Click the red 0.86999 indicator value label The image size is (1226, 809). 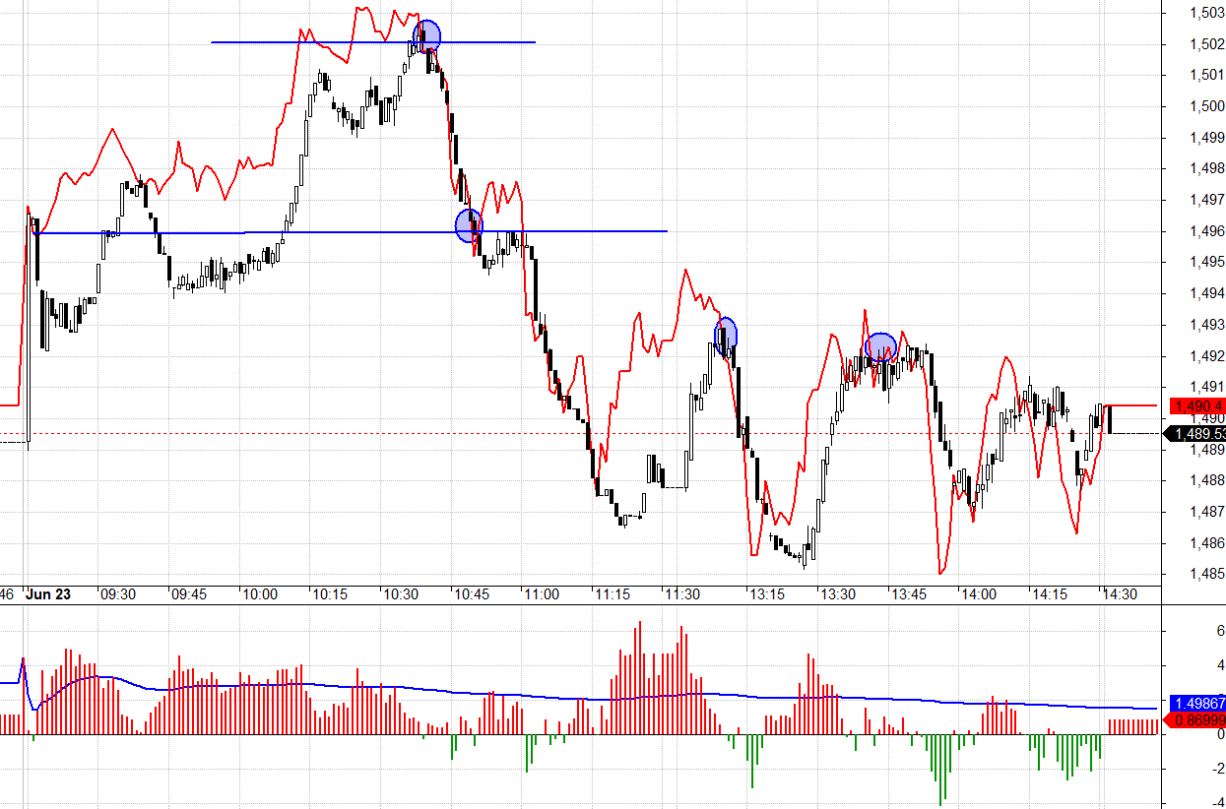(1196, 721)
